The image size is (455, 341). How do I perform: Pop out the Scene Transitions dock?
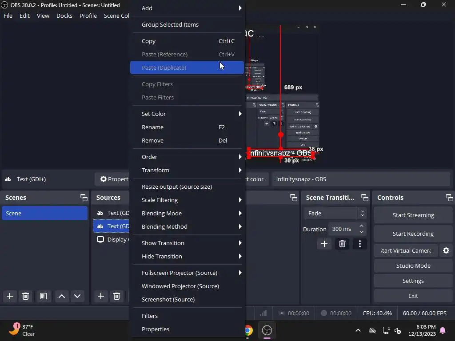pos(364,198)
